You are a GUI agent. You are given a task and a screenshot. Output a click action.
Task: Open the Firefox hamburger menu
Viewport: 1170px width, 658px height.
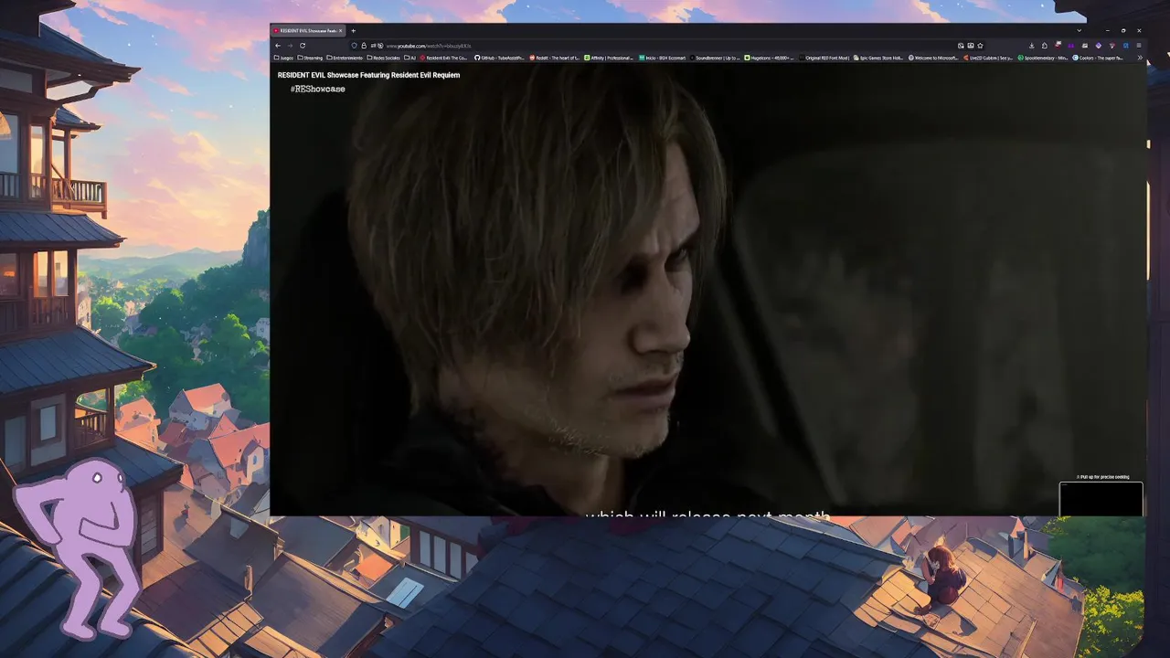point(1139,46)
